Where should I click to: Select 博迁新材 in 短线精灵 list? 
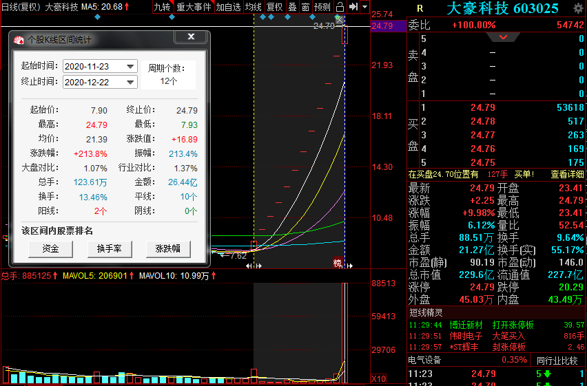tap(466, 325)
